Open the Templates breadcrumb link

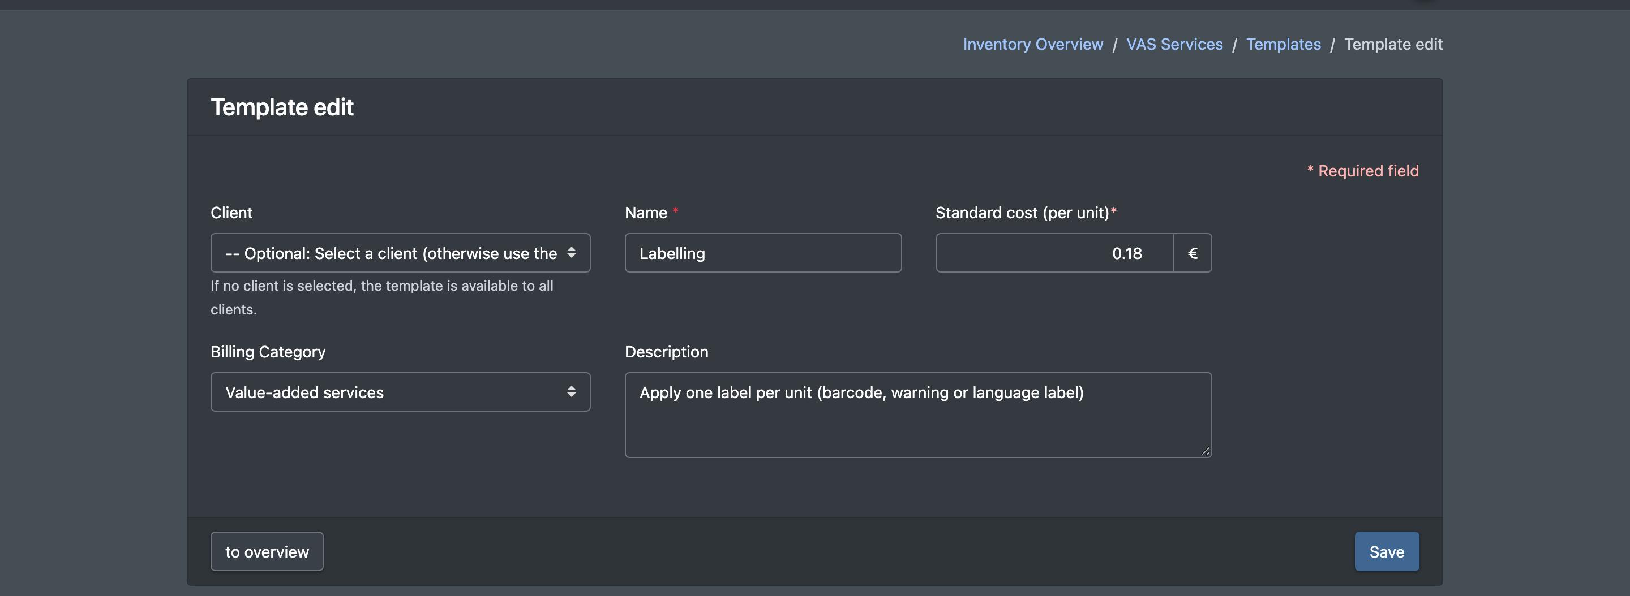tap(1283, 44)
